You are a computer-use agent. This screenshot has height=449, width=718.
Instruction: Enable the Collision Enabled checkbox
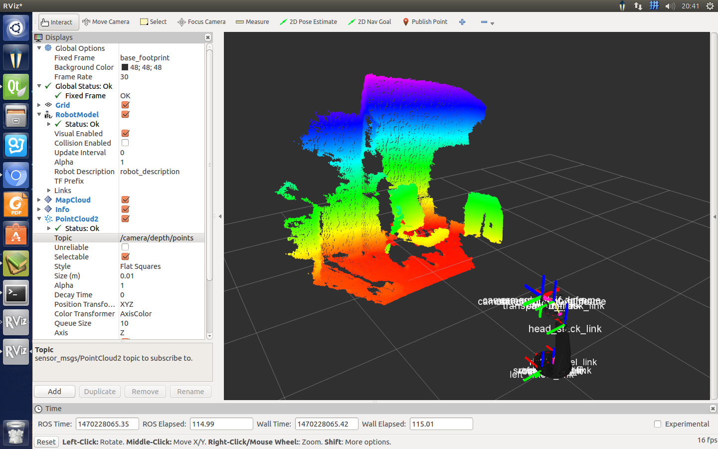point(125,143)
